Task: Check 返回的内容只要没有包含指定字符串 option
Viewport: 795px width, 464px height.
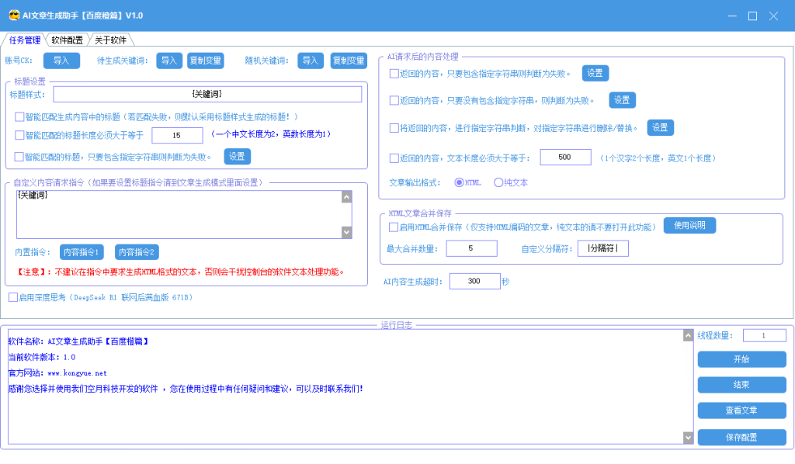Action: (x=394, y=101)
